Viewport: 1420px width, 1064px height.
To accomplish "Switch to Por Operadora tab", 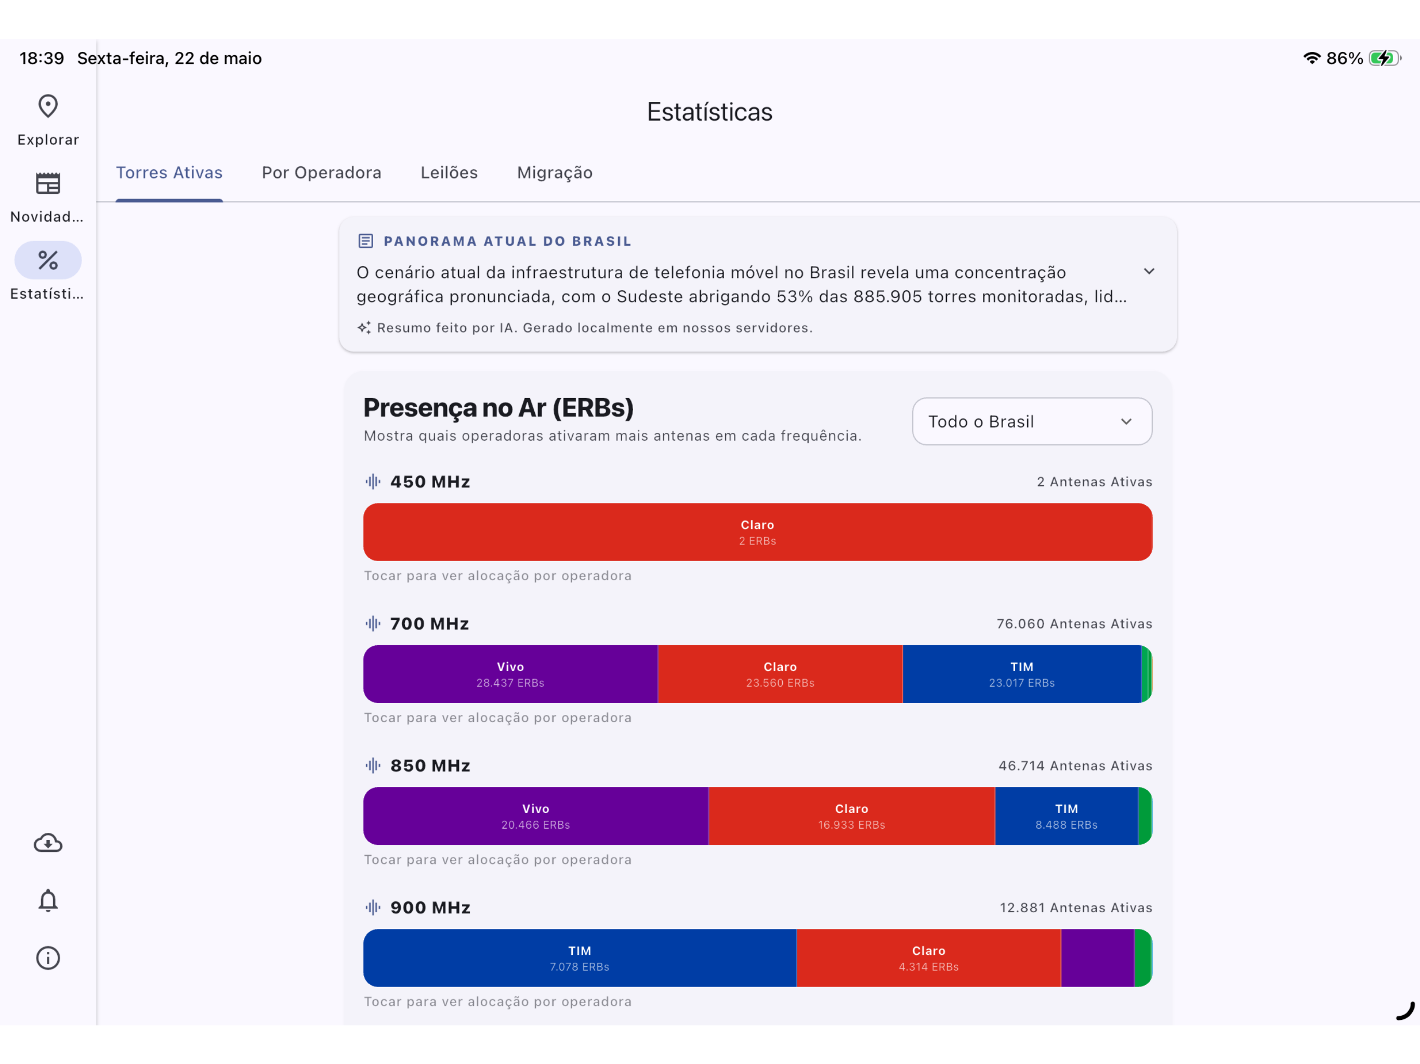I will 322,172.
